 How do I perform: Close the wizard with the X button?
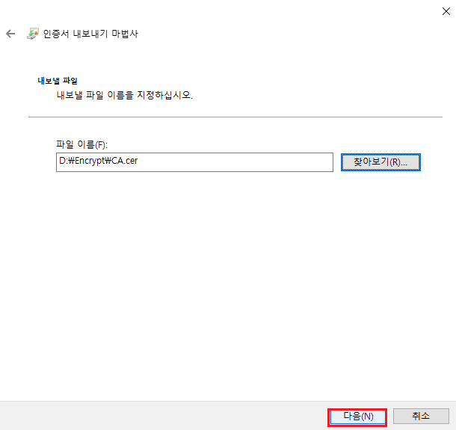click(446, 11)
